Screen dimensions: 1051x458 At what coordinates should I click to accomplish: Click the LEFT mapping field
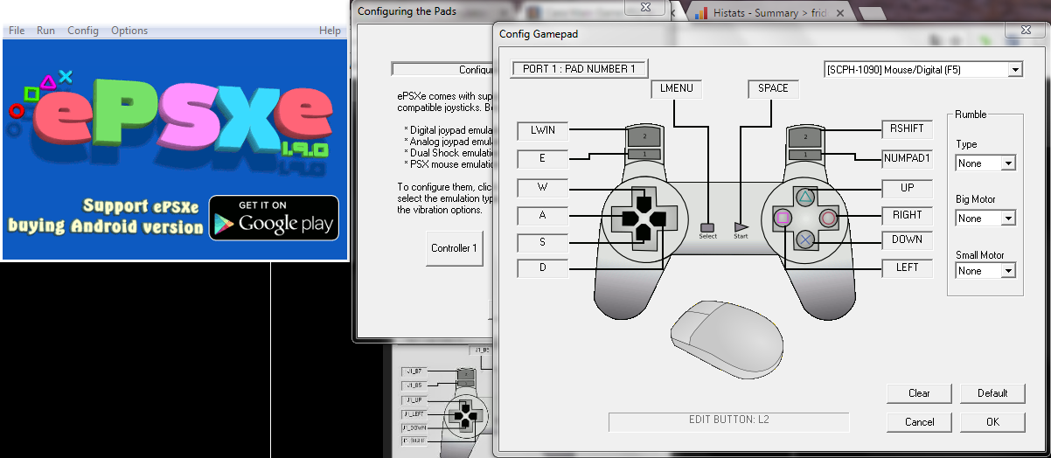point(907,267)
